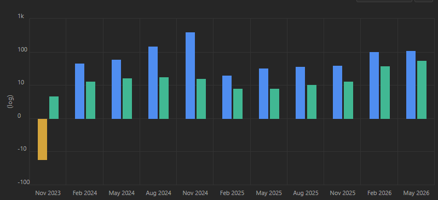The height and width of the screenshot is (200, 438).
Task: Select the green bar for Feb 2025
Action: pos(238,104)
